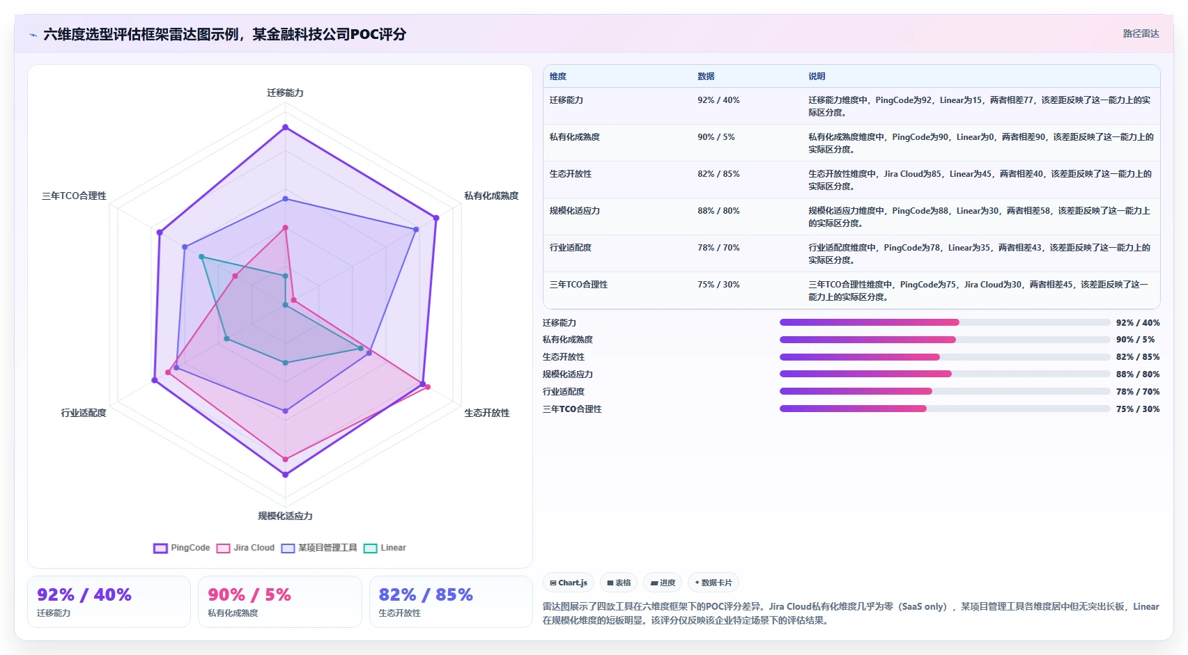Click the 雷达图展示了四款工具 summary paragraph
1188x655 pixels.
[x=851, y=613]
